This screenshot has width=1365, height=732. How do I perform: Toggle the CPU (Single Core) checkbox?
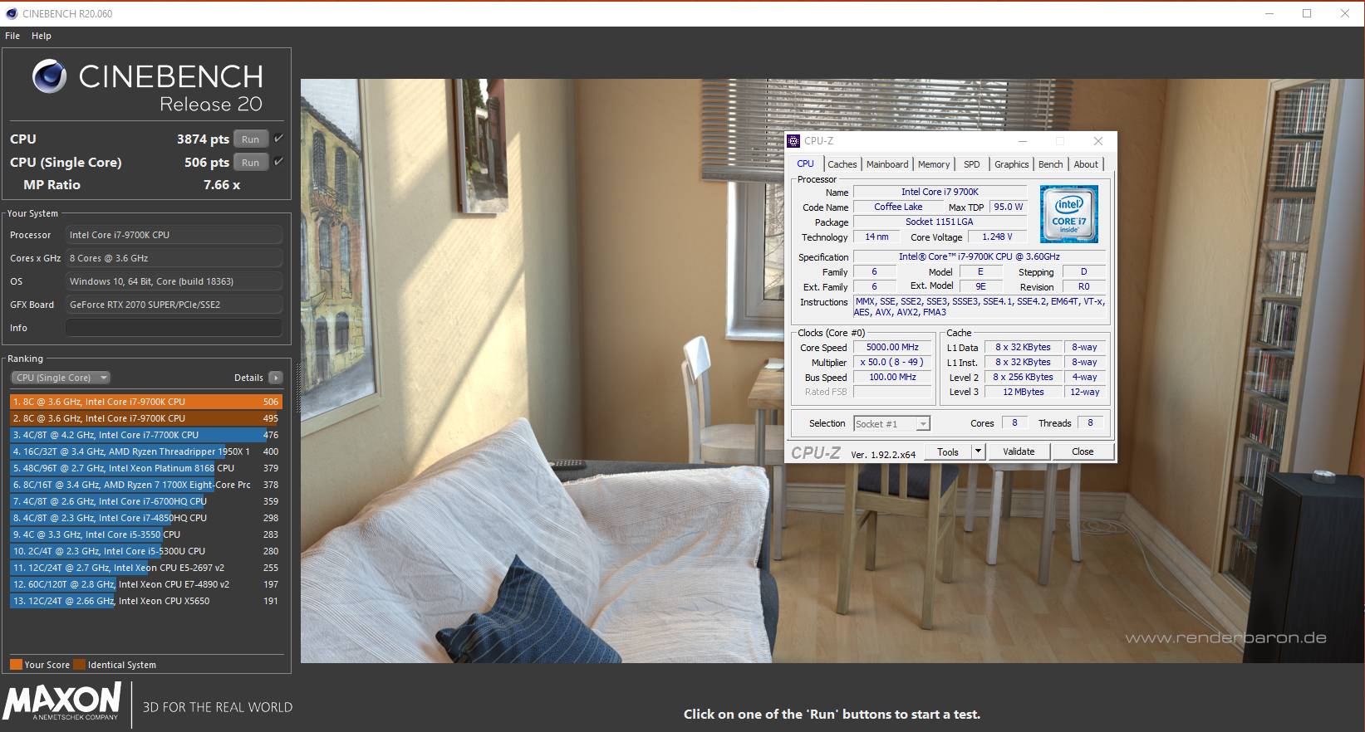(x=278, y=162)
